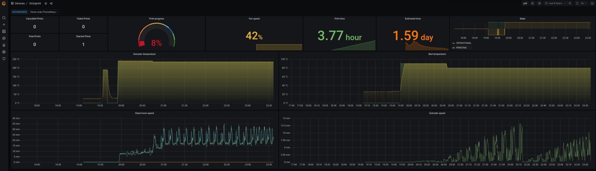The image size is (596, 171).
Task: Open the Grafana home logo
Action: pyautogui.click(x=4, y=3)
